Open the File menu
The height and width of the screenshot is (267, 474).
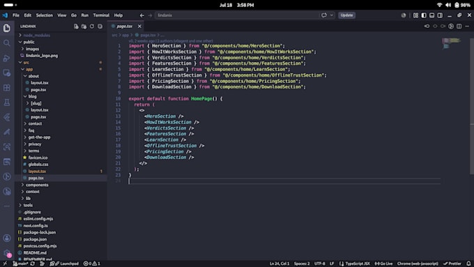click(x=16, y=15)
